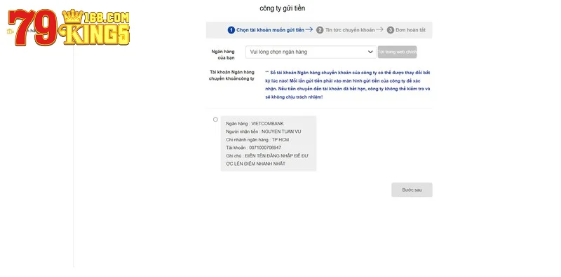This screenshot has width=561, height=277.
Task: Click the 'Tài khoản : 0071000706947' line
Action: tap(253, 148)
